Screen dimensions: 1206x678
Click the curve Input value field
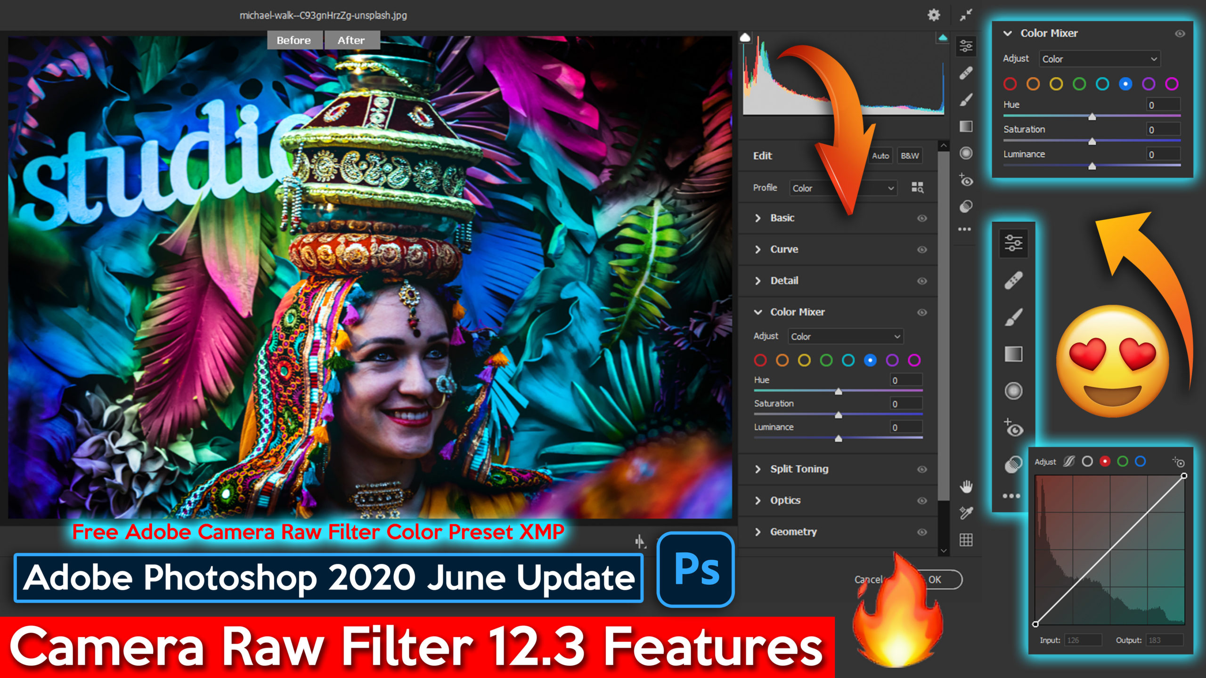(x=1083, y=640)
